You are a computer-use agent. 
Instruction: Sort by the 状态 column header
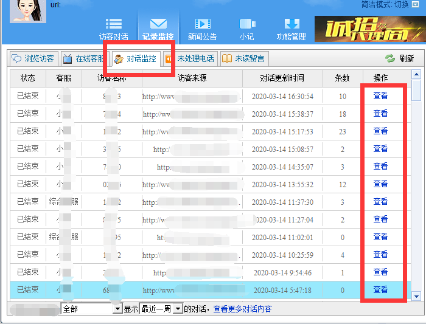(28, 78)
